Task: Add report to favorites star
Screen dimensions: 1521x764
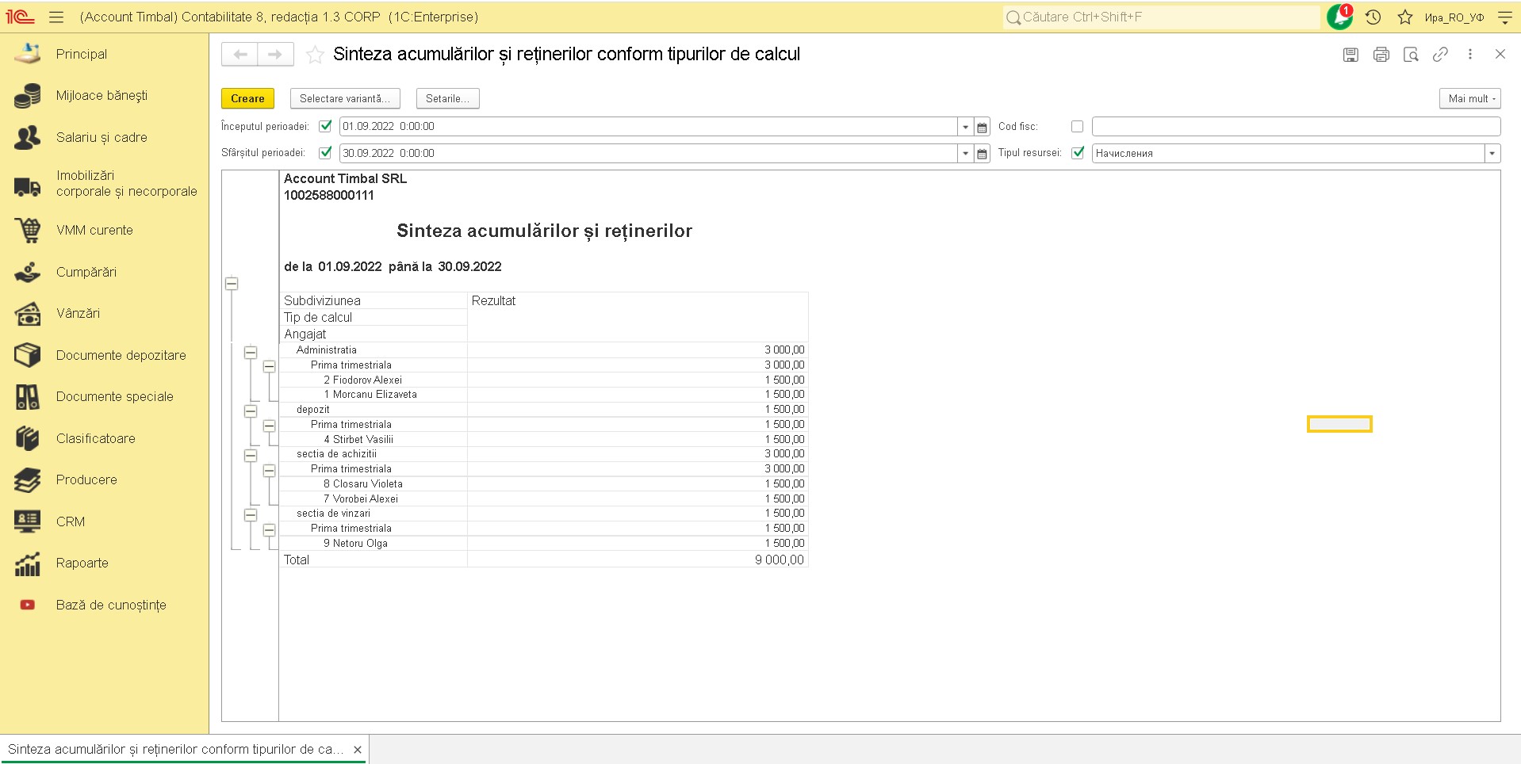Action: (x=315, y=54)
